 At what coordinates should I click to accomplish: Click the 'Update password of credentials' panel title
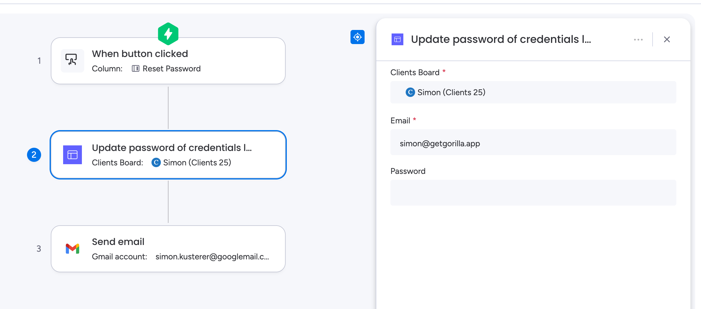pyautogui.click(x=501, y=39)
